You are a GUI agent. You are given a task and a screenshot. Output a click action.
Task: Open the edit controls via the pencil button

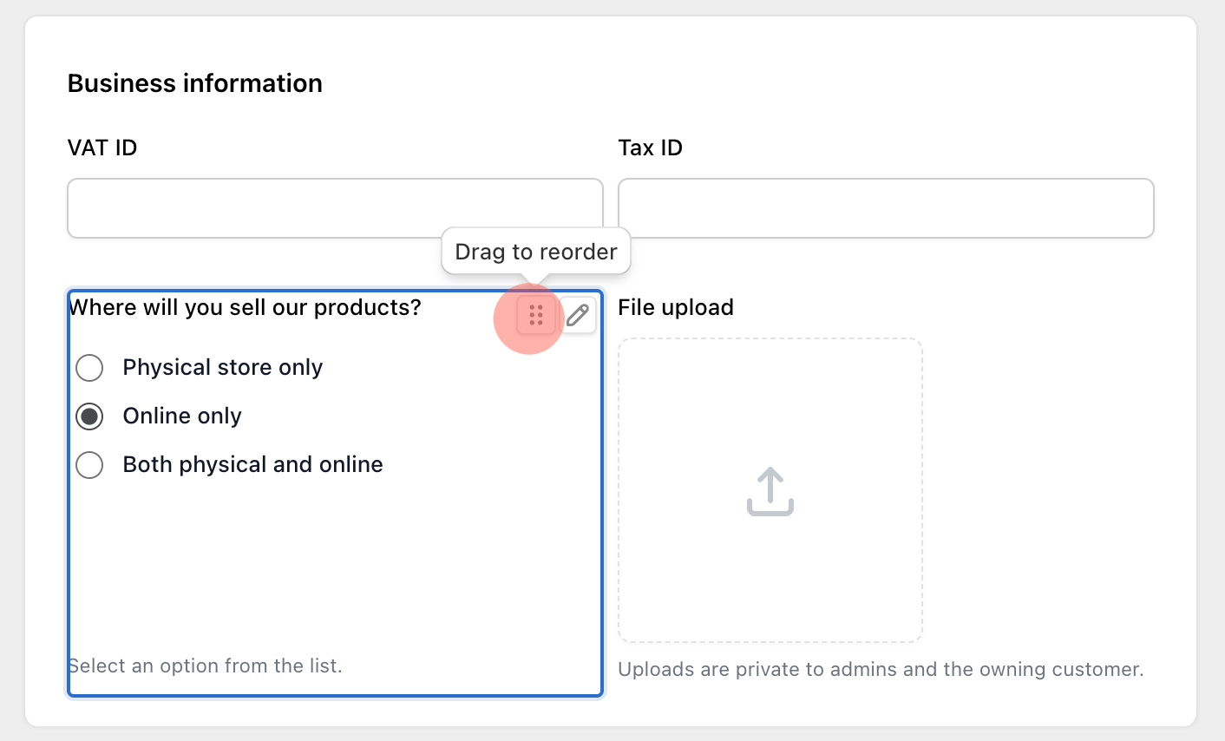[x=577, y=315]
